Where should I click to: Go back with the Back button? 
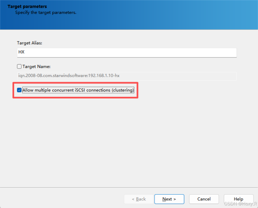139,199
